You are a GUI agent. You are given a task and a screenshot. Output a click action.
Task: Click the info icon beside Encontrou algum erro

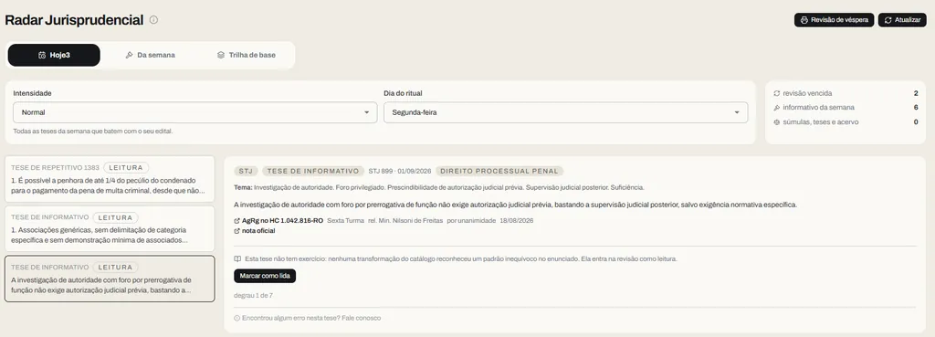236,318
